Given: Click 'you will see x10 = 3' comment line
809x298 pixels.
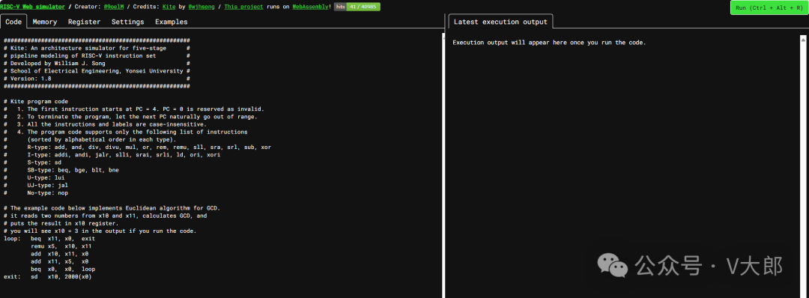Looking at the screenshot, I should [x=100, y=231].
